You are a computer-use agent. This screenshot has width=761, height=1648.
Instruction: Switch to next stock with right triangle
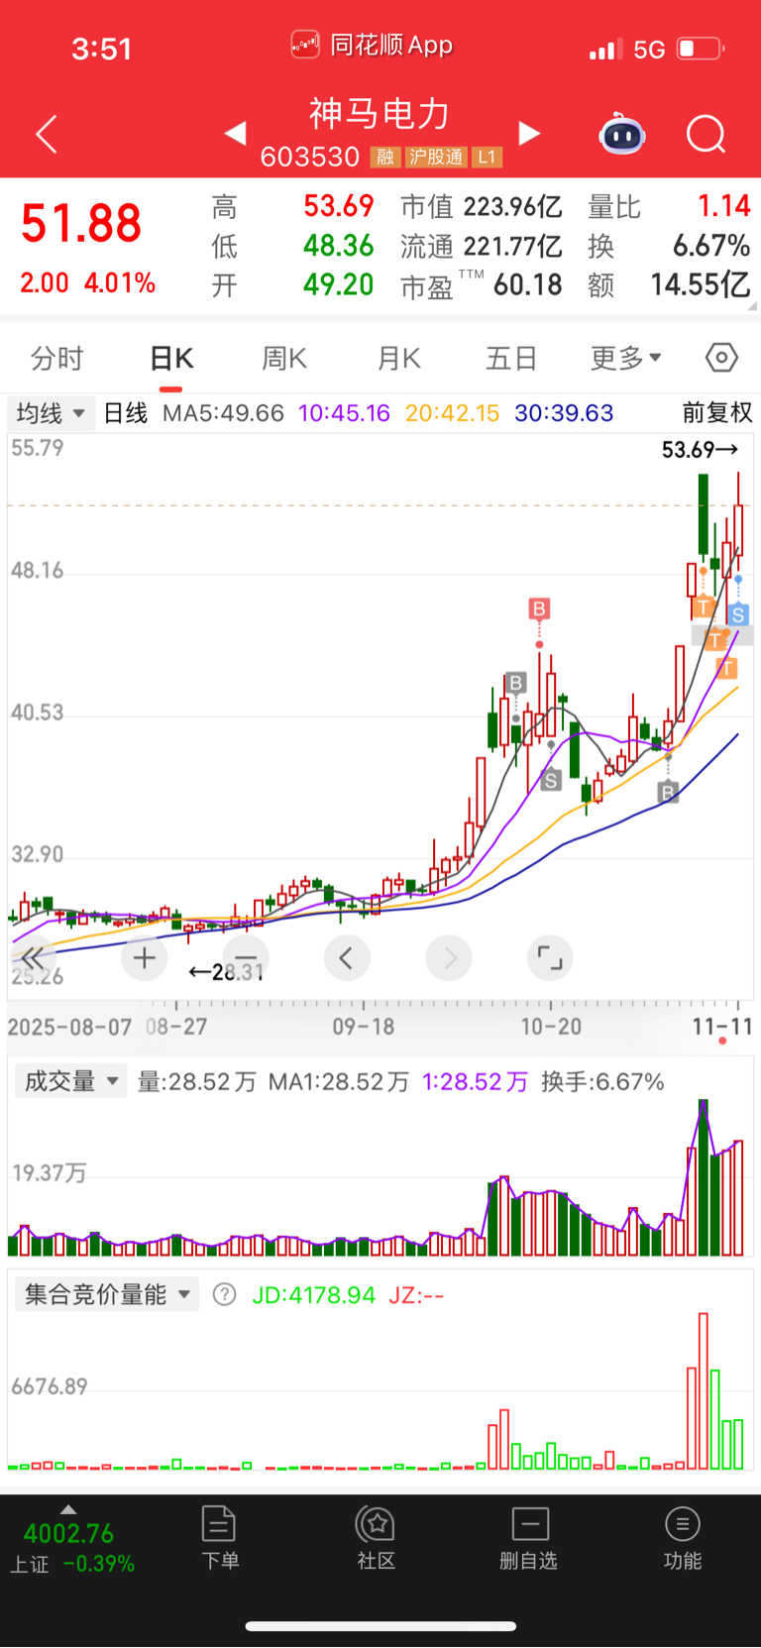530,133
